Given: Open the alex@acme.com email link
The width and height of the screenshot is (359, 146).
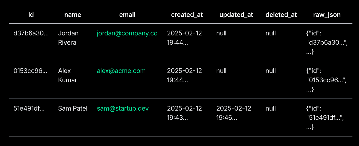Looking at the screenshot, I should (121, 71).
